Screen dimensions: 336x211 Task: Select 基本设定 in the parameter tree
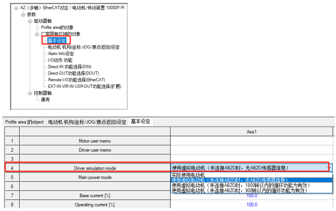coord(57,41)
